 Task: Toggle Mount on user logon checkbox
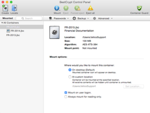pyautogui.click(x=66, y=93)
